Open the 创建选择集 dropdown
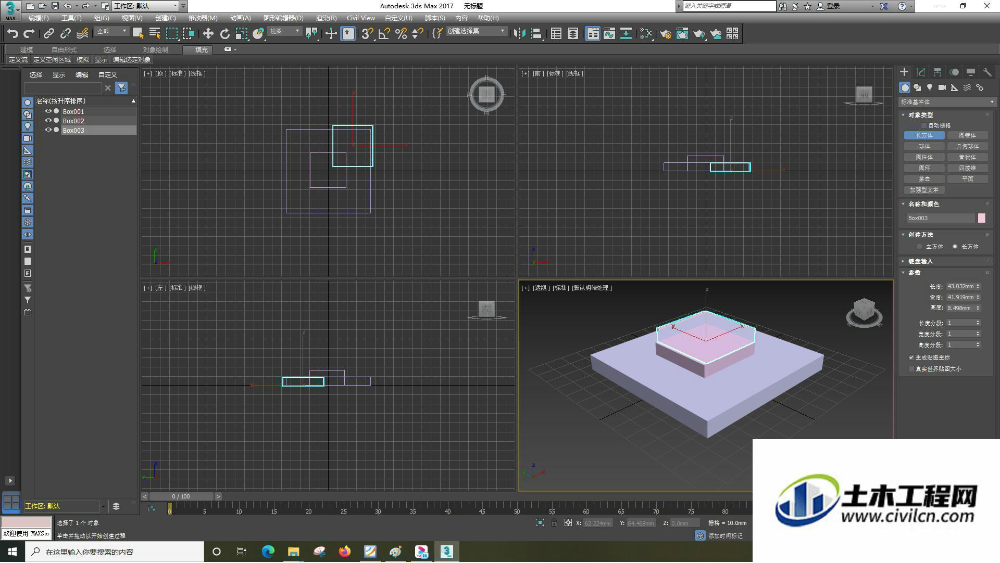 click(x=476, y=31)
